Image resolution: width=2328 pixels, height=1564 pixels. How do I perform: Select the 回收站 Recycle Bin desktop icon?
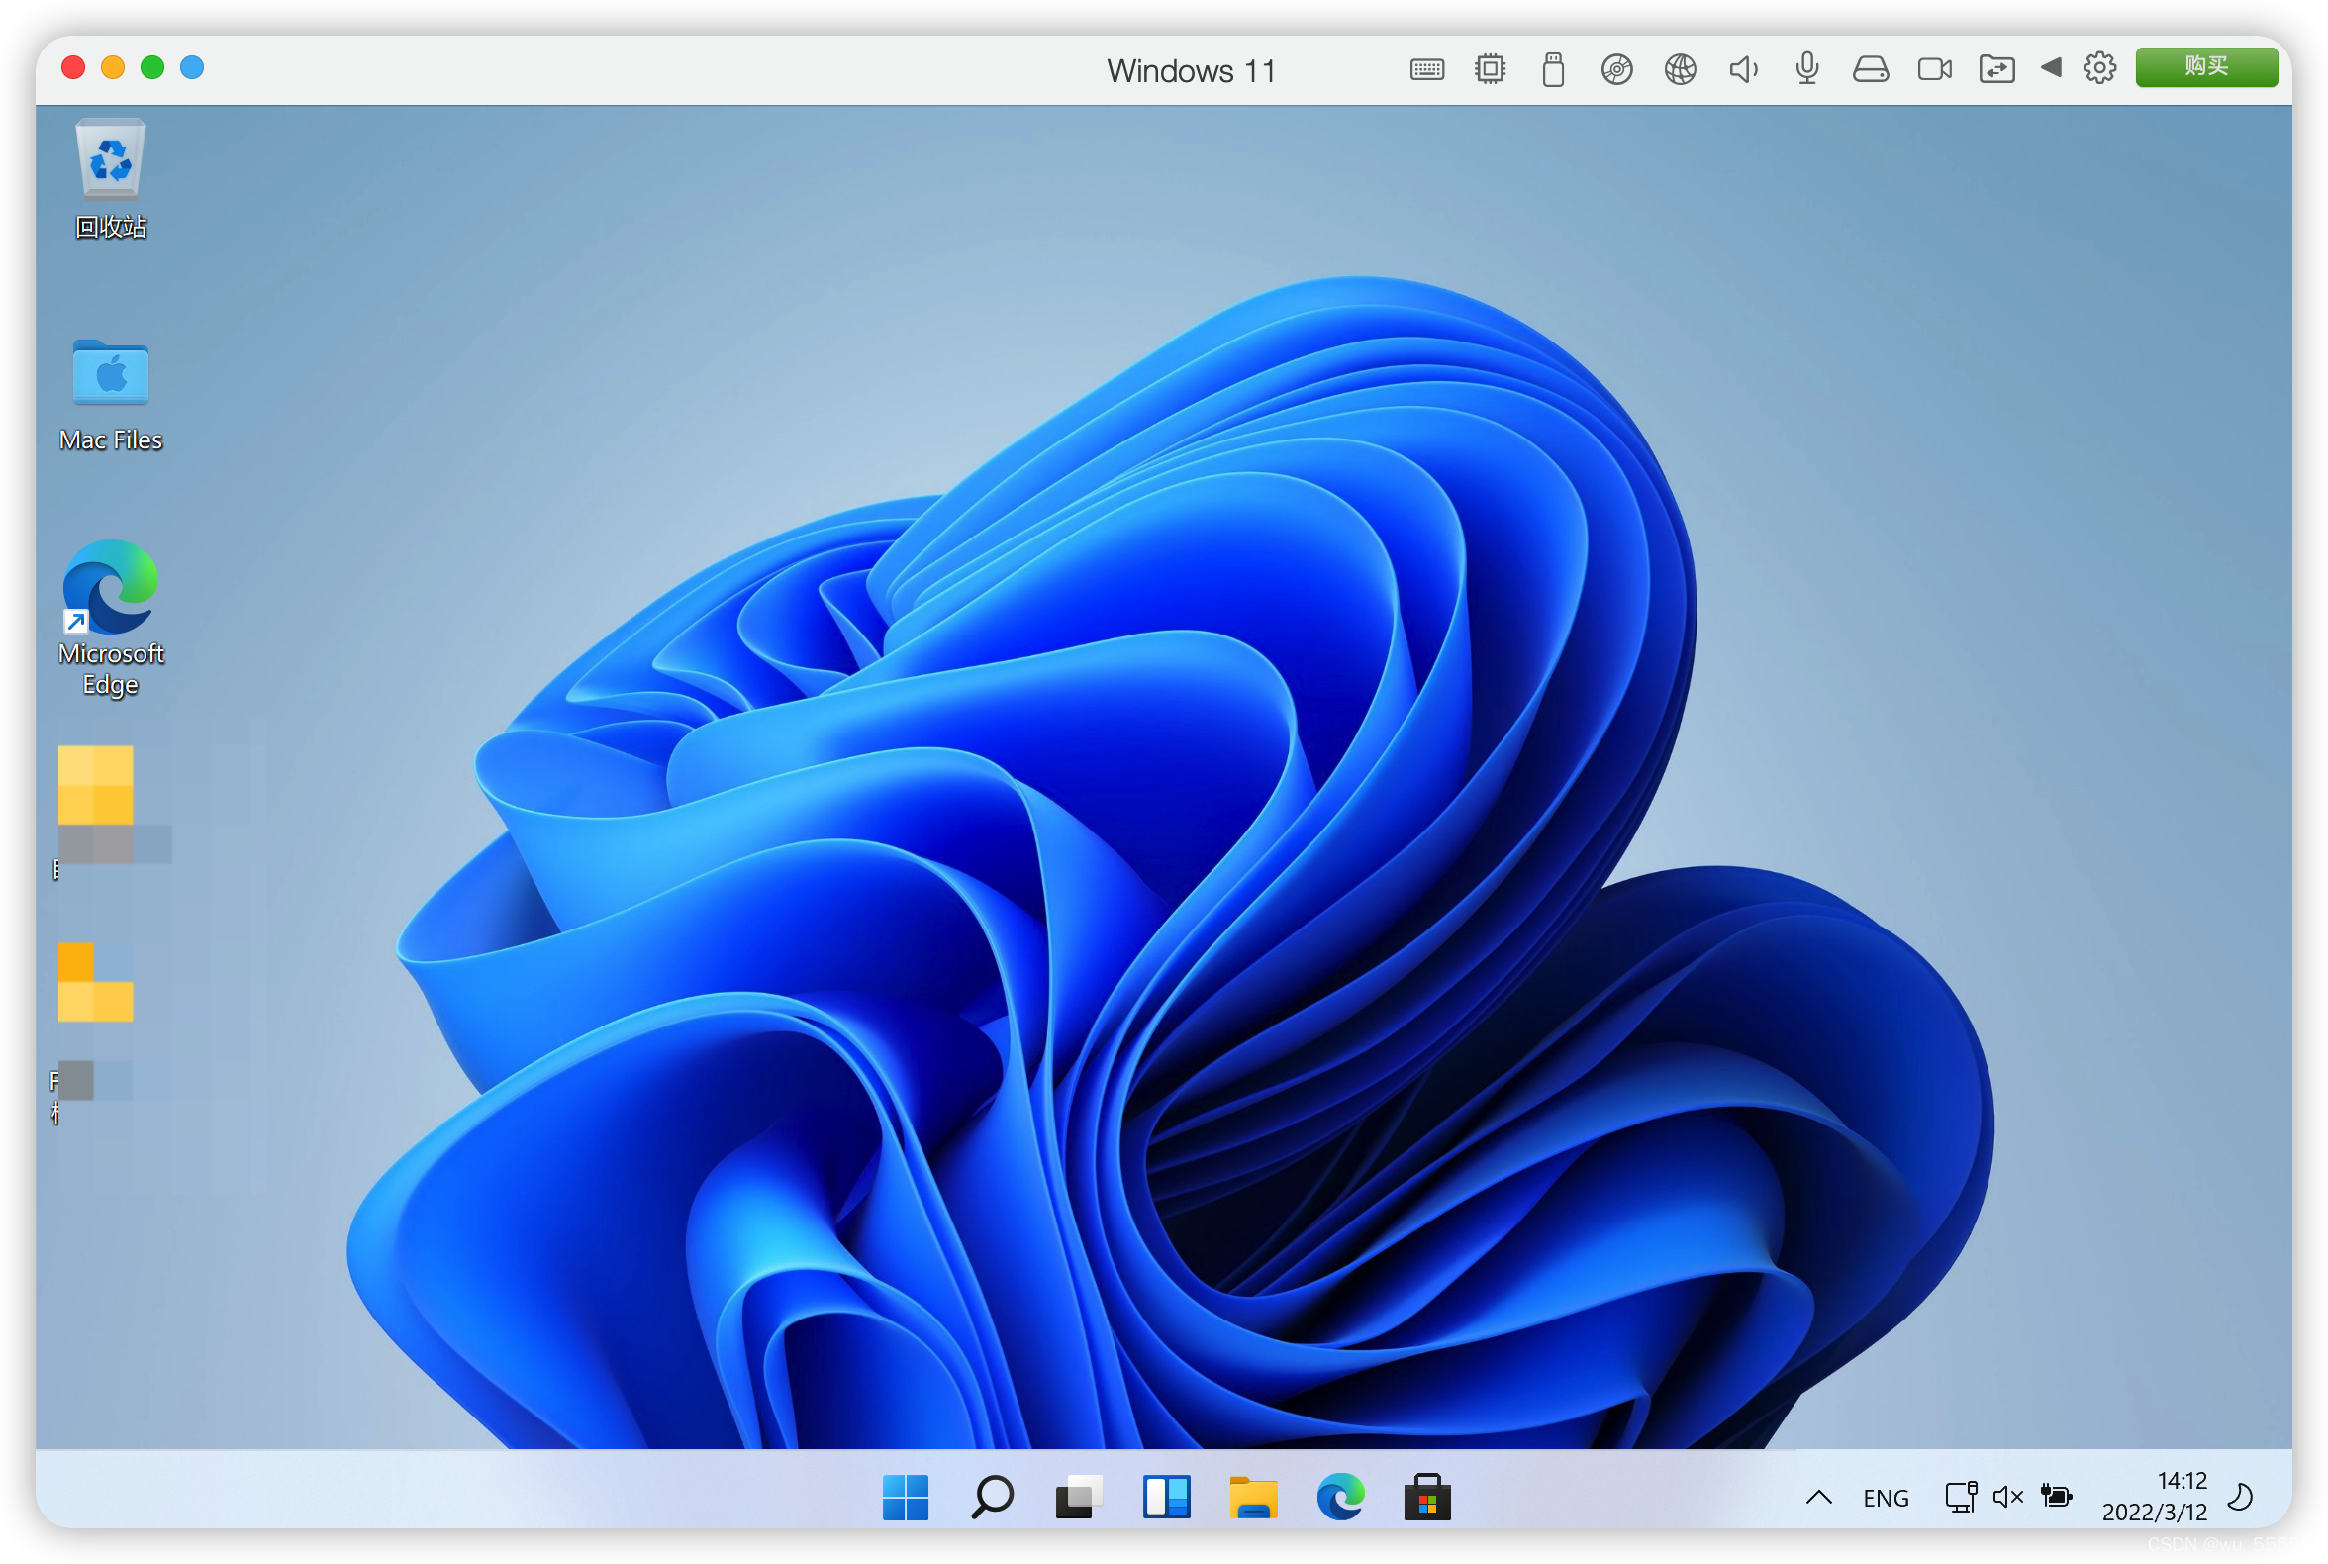tap(111, 179)
